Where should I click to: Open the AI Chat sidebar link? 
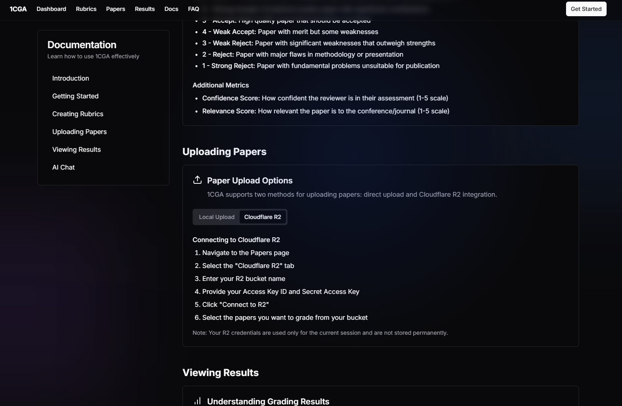64,167
